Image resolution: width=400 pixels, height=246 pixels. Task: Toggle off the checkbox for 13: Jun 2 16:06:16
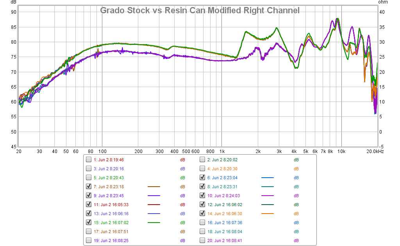coord(89,213)
